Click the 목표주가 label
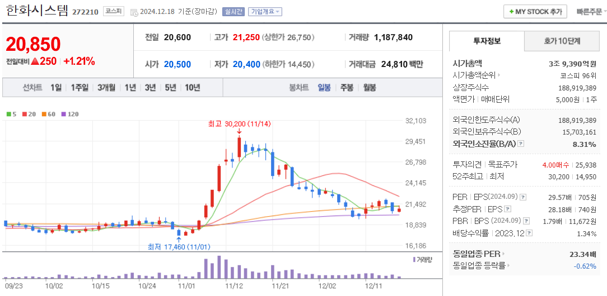Image resolution: width=607 pixels, height=296 pixels. click(x=503, y=165)
